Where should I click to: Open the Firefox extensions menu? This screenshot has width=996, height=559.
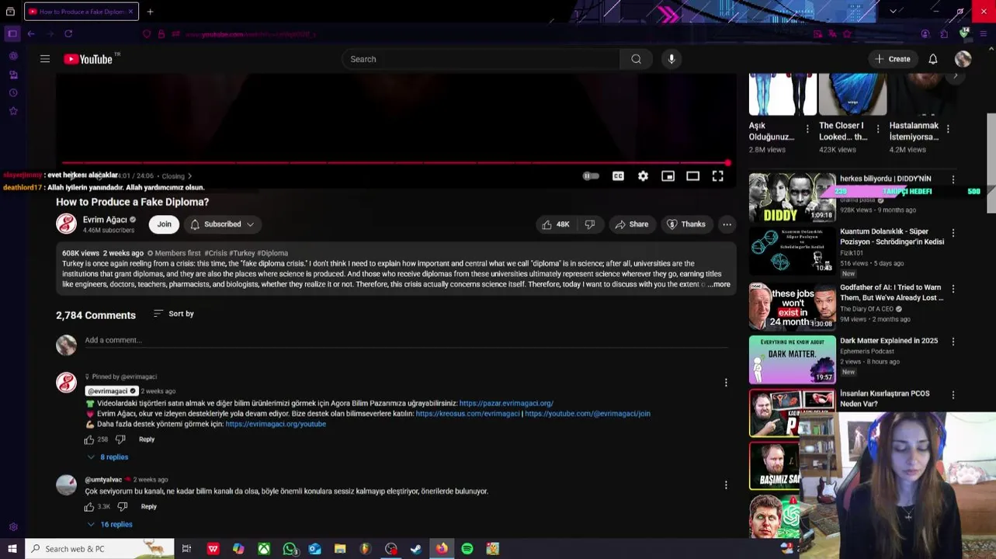tap(944, 34)
